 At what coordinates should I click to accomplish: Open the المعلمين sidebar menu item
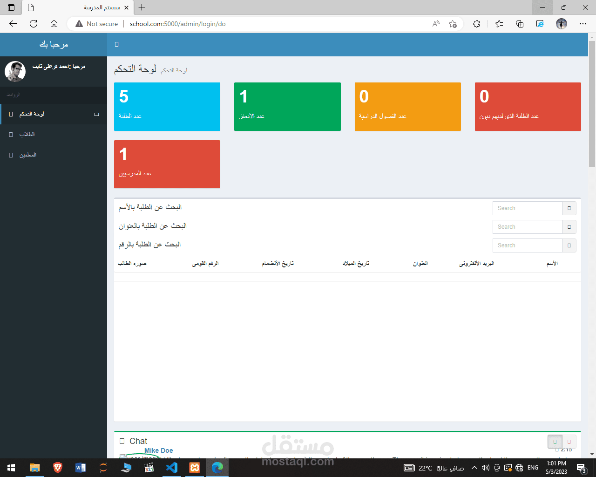(54, 155)
